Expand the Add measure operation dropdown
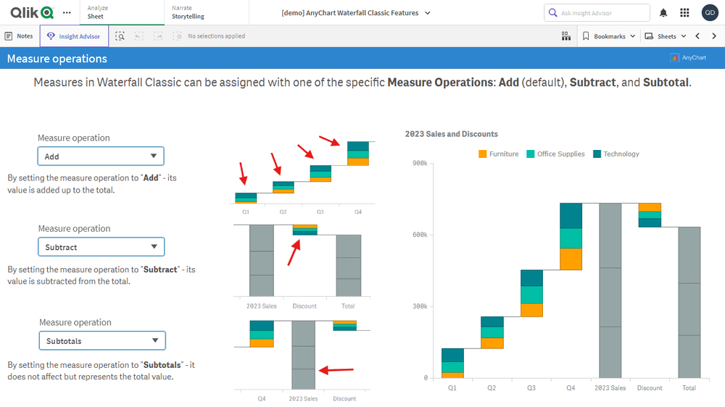Image resolution: width=725 pixels, height=407 pixels. pos(101,156)
